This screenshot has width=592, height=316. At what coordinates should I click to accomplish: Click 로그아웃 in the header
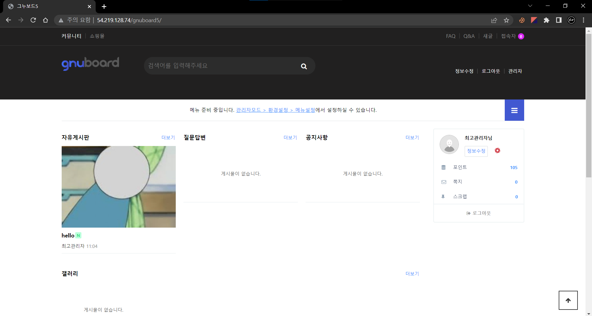tap(491, 71)
